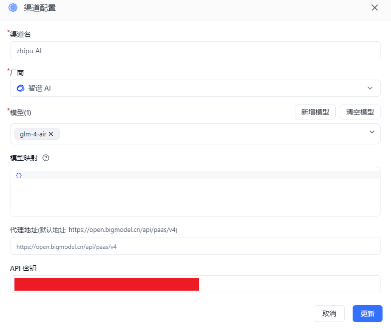Focus the 代理地址 proxy URL input
The height and width of the screenshot is (330, 391).
click(195, 246)
